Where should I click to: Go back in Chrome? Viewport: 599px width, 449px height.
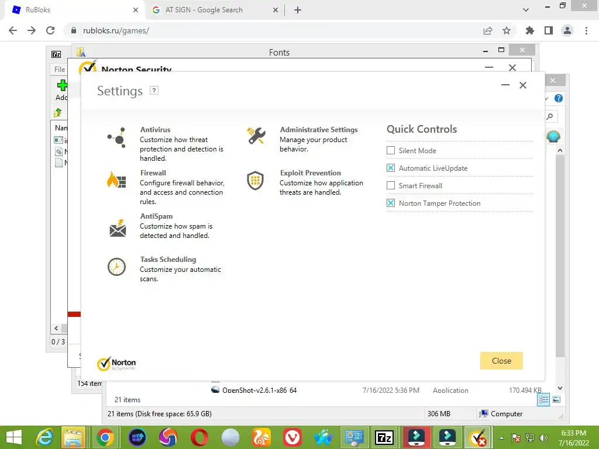point(13,30)
